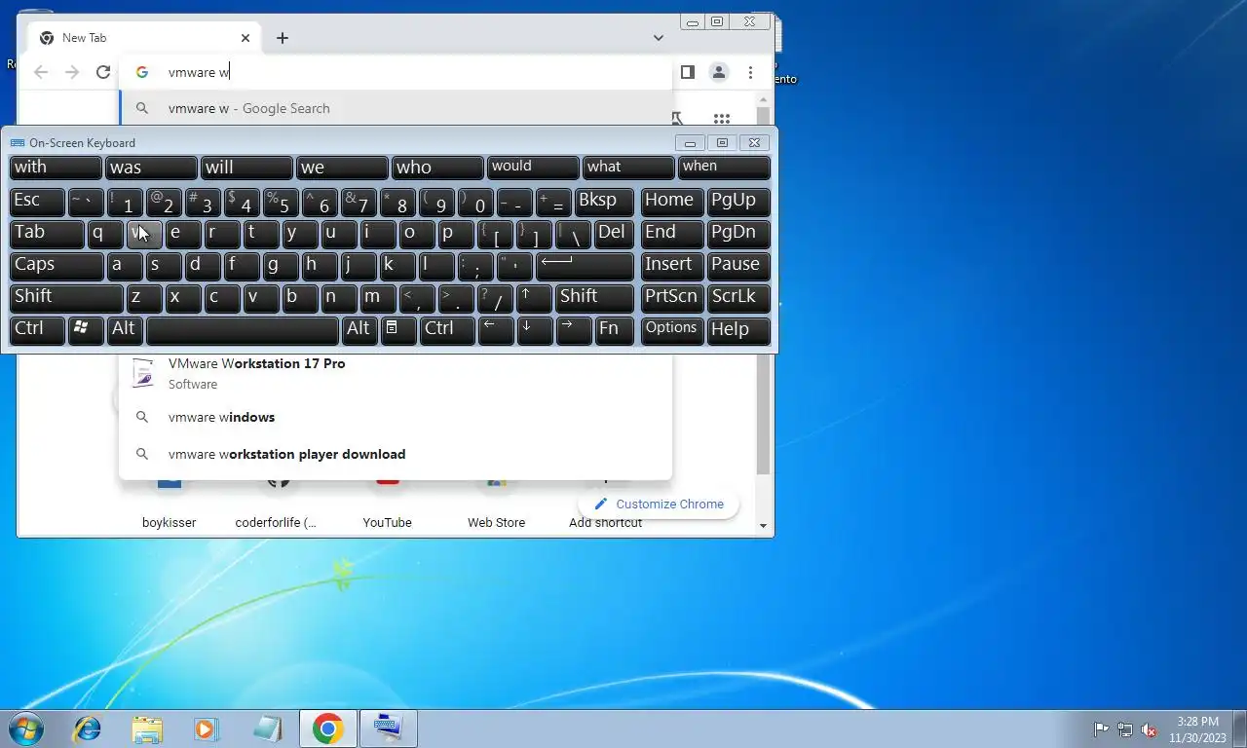
Task: Toggle the right Shift key
Action: [x=594, y=298]
